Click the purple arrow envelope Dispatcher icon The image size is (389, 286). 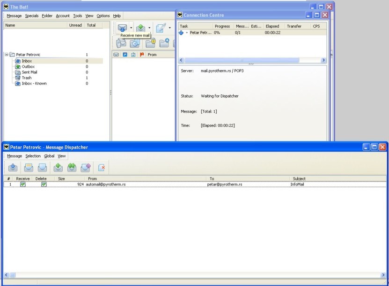[86, 168]
